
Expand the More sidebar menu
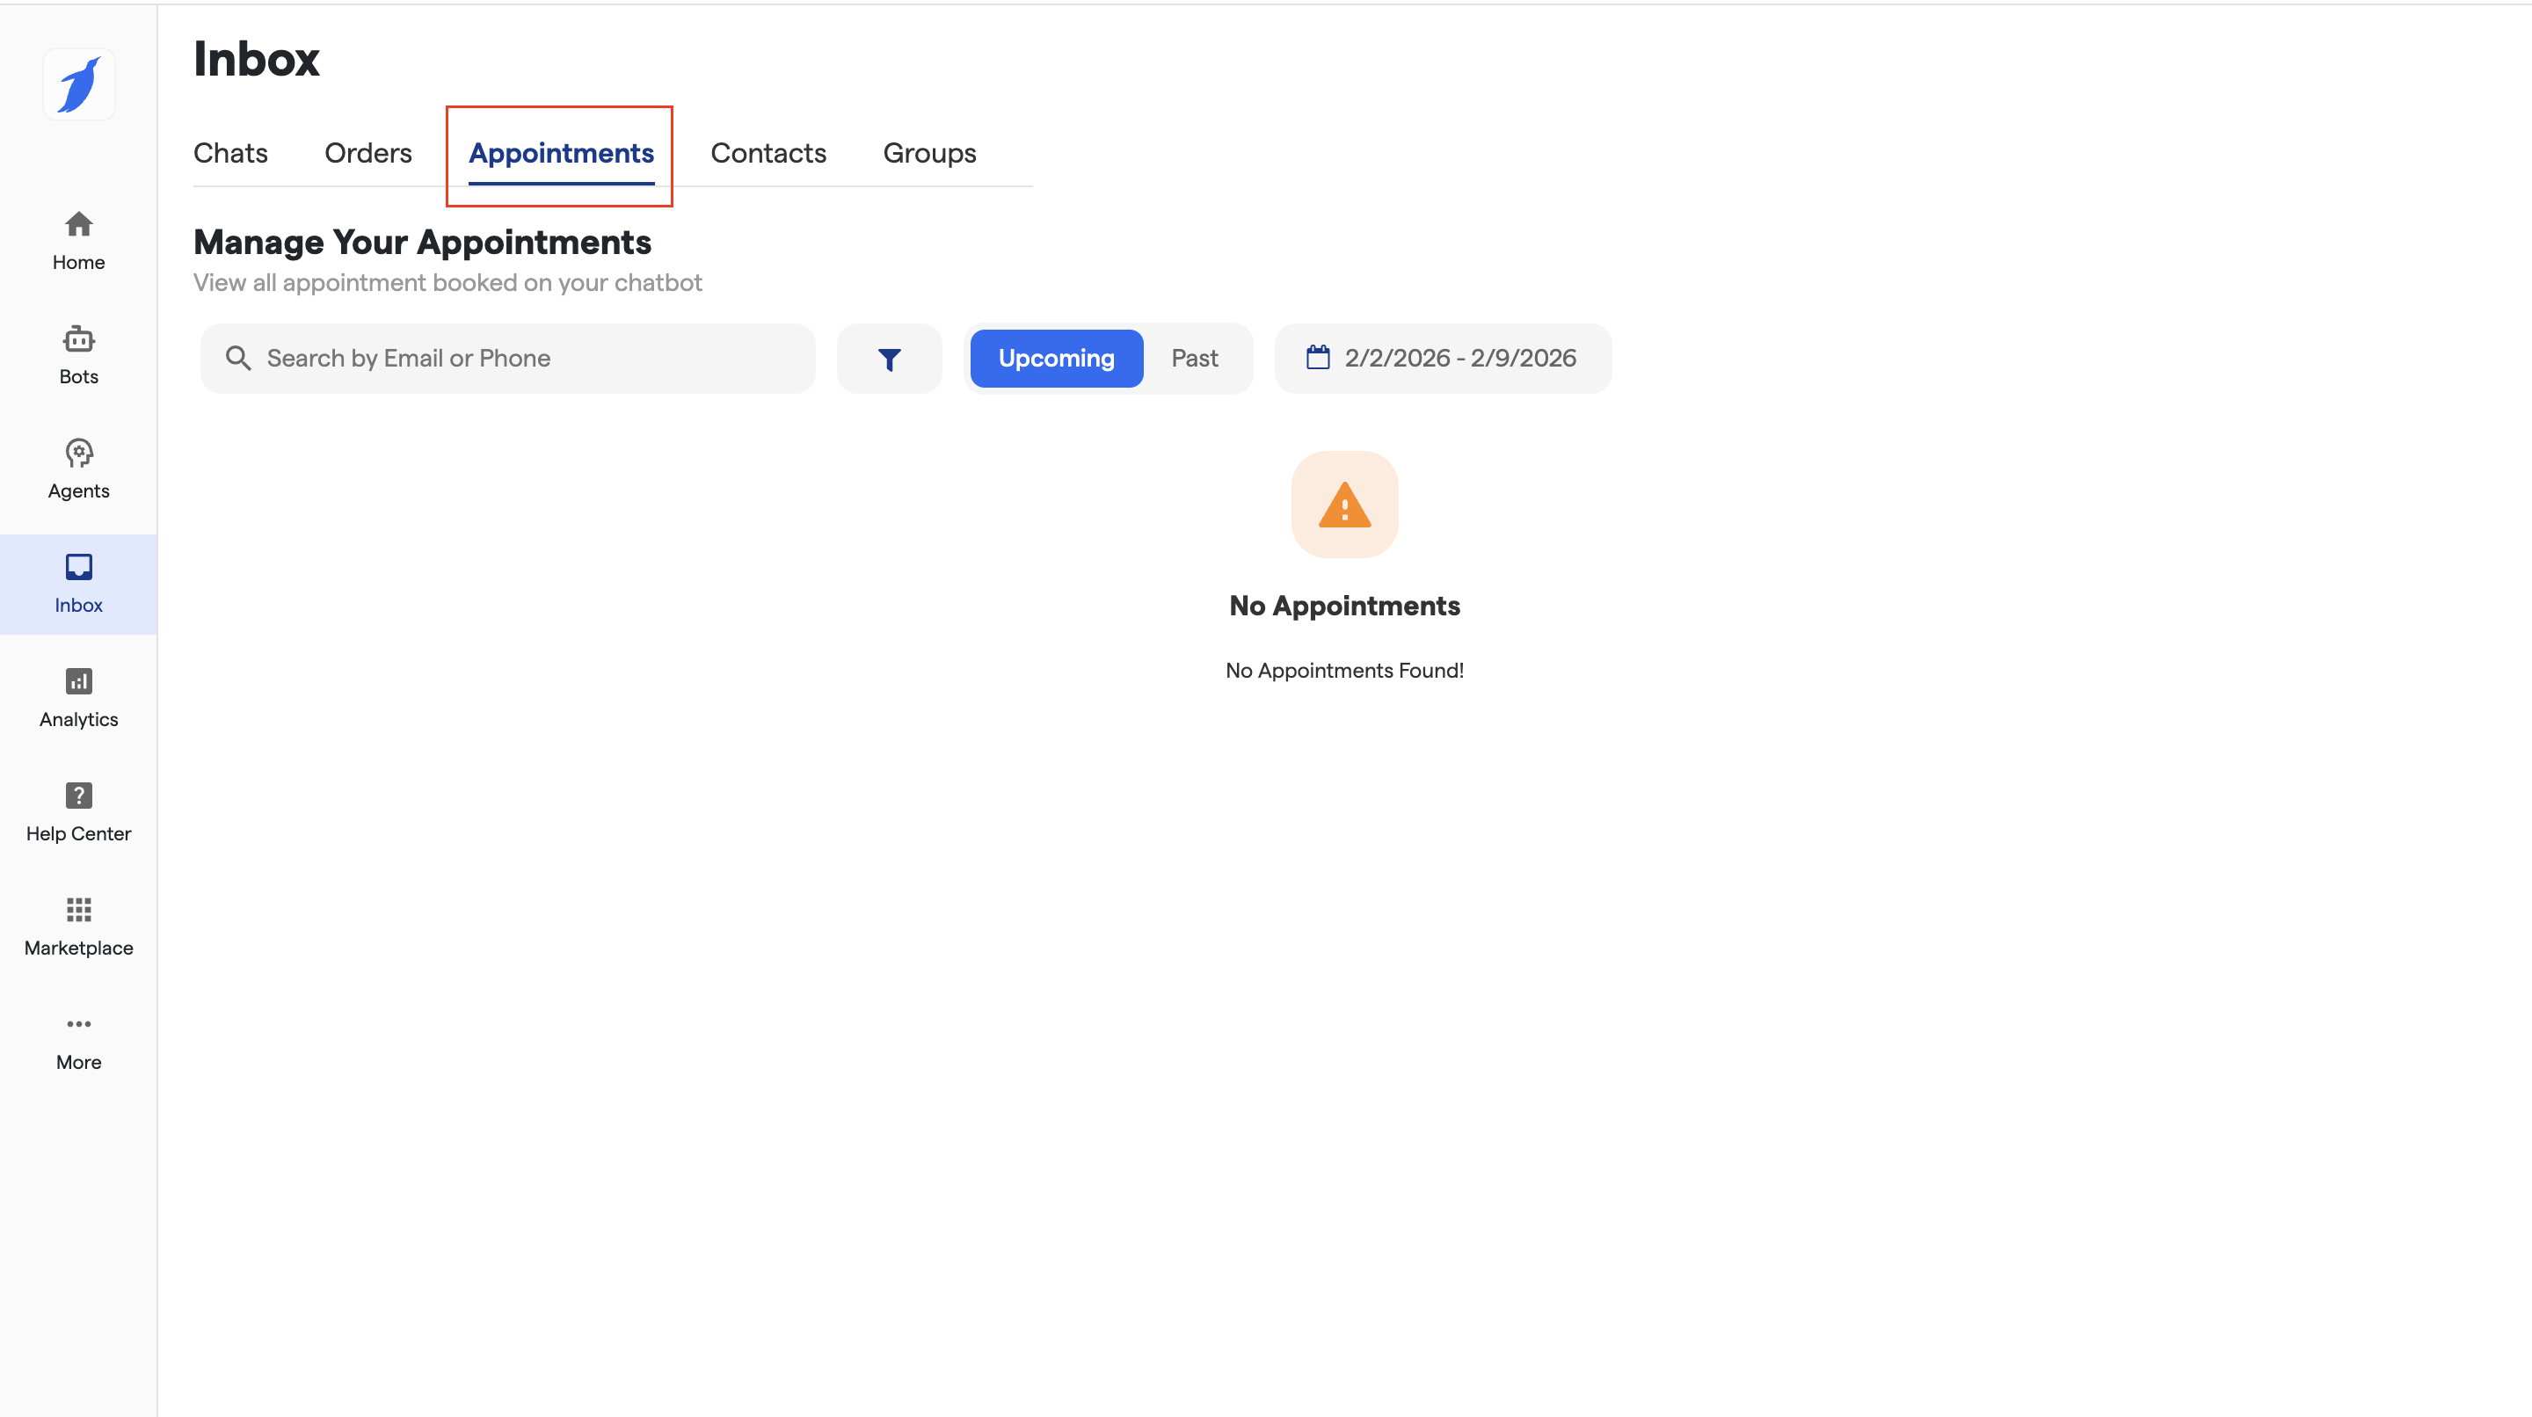pos(78,1041)
